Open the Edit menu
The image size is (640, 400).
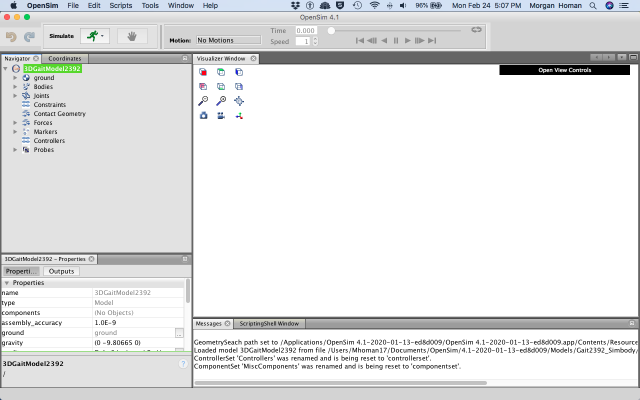pyautogui.click(x=94, y=5)
